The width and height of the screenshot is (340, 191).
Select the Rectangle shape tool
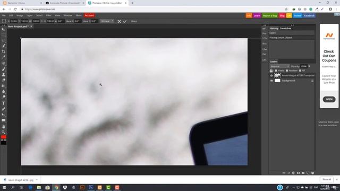(x=3, y=120)
